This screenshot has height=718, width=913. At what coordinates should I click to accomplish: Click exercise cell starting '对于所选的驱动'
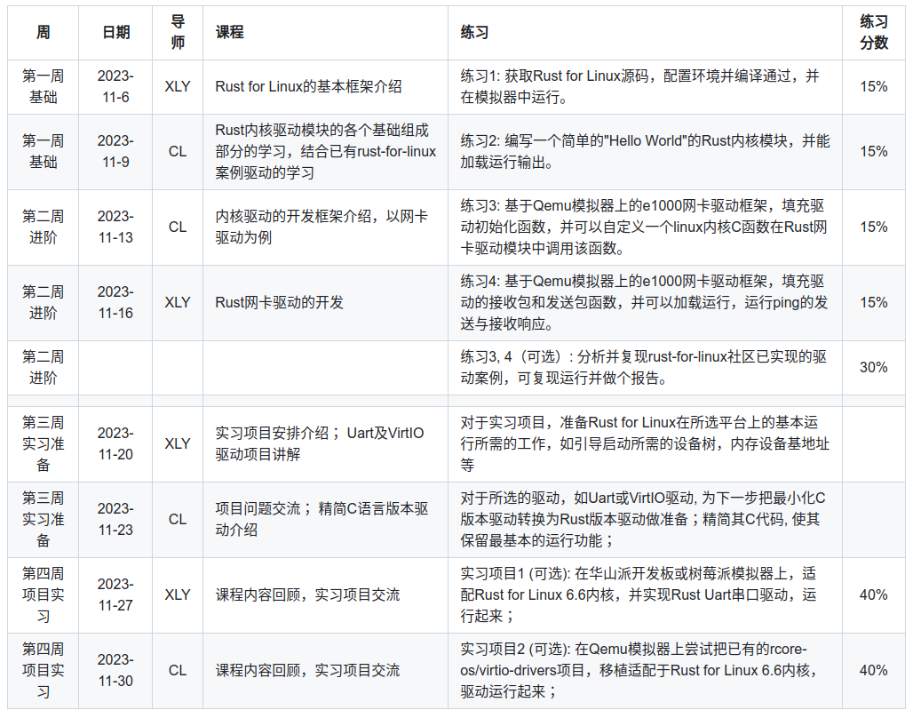[645, 519]
